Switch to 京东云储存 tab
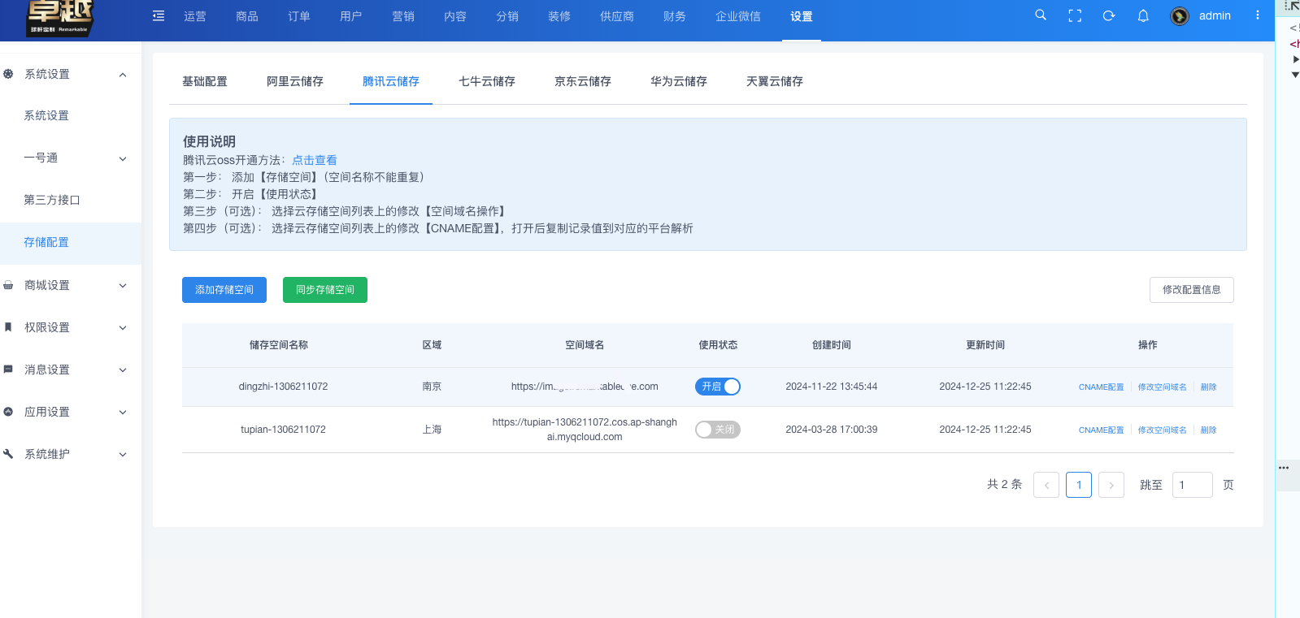The height and width of the screenshot is (618, 1300). point(583,81)
